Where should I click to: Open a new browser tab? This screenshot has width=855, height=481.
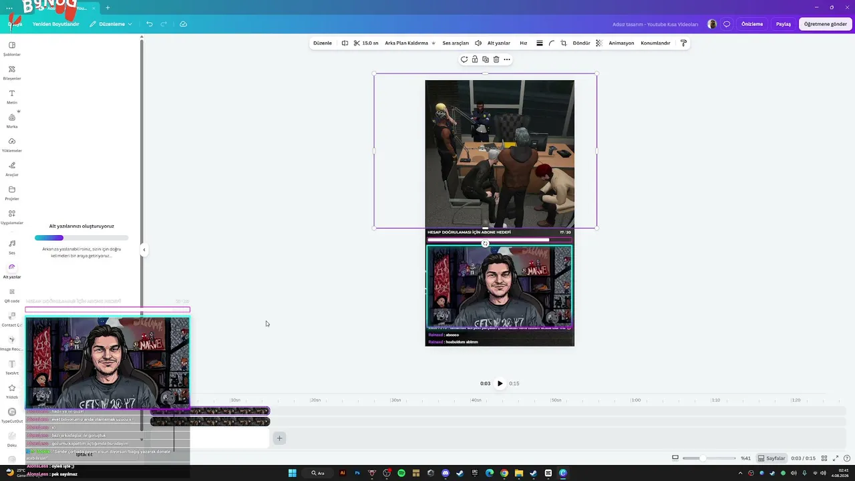pyautogui.click(x=108, y=8)
